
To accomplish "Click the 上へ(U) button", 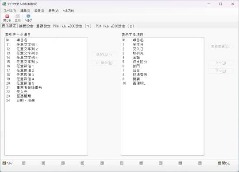I will 221,63.
